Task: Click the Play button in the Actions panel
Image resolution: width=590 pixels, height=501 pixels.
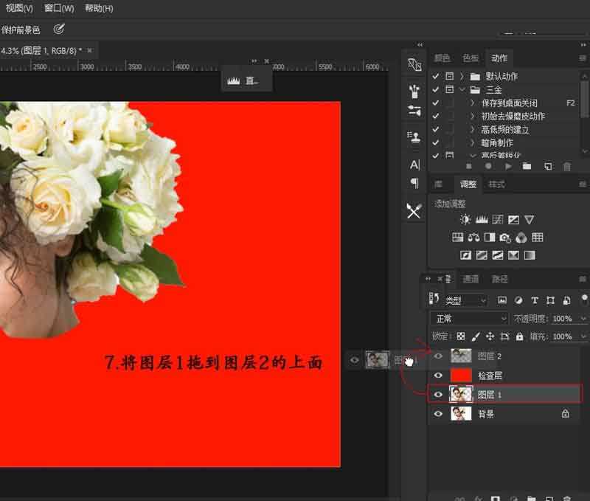Action: (508, 167)
